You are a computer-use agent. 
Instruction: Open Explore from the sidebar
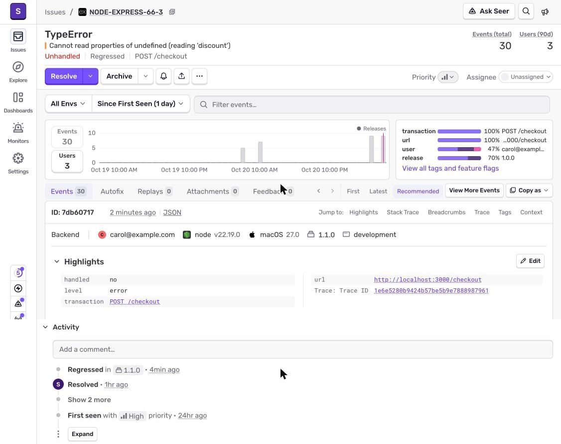[18, 72]
